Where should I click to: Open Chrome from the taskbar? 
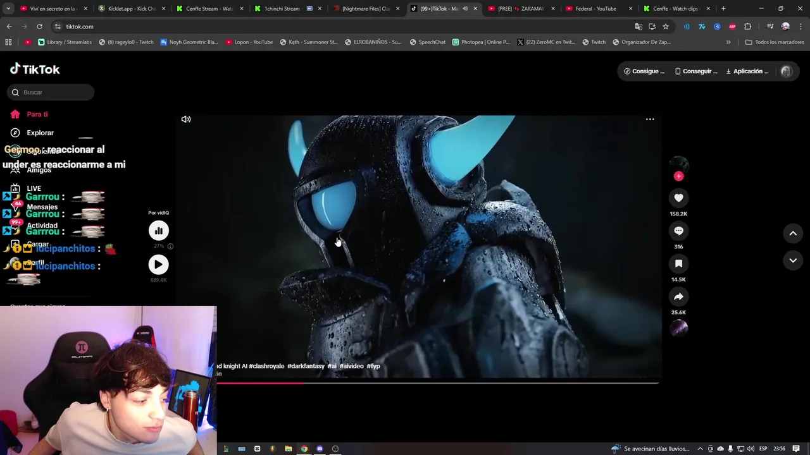[304, 449]
